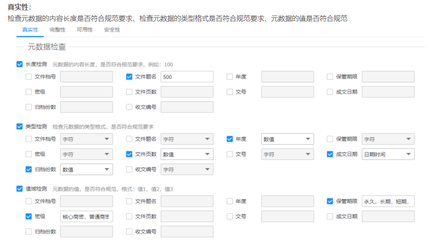This screenshot has width=427, height=247.
Task: Uncheck 归档份数 under 类型检测
Action: [x=29, y=169]
